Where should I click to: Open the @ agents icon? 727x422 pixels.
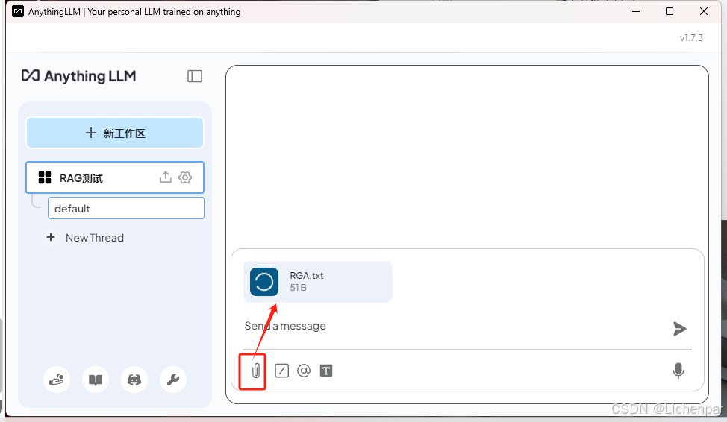(x=304, y=371)
